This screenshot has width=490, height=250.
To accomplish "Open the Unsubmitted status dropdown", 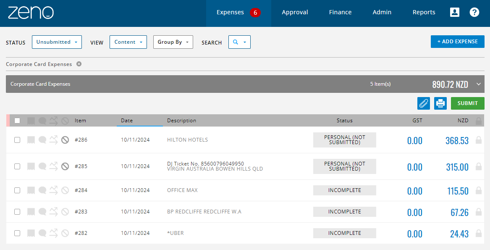I will pyautogui.click(x=57, y=42).
